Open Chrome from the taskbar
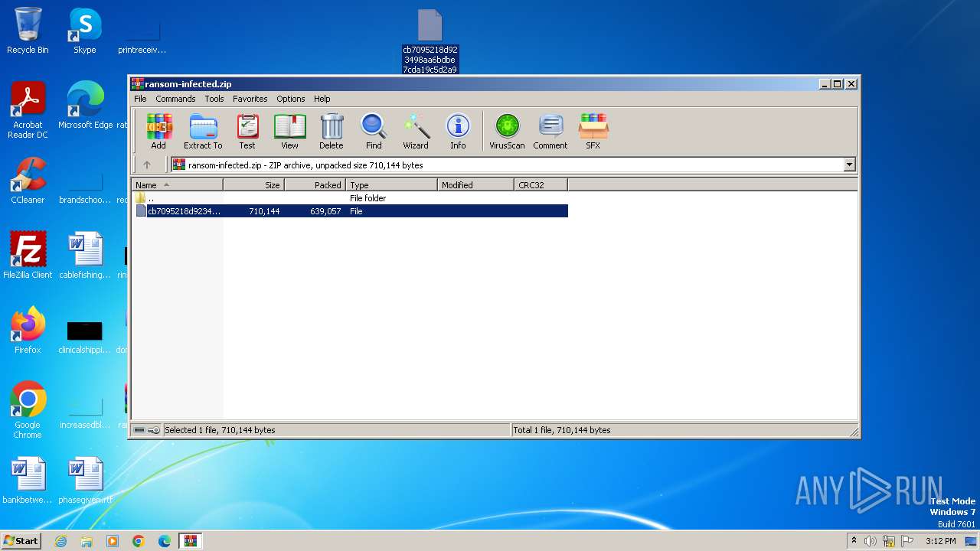 click(x=139, y=541)
